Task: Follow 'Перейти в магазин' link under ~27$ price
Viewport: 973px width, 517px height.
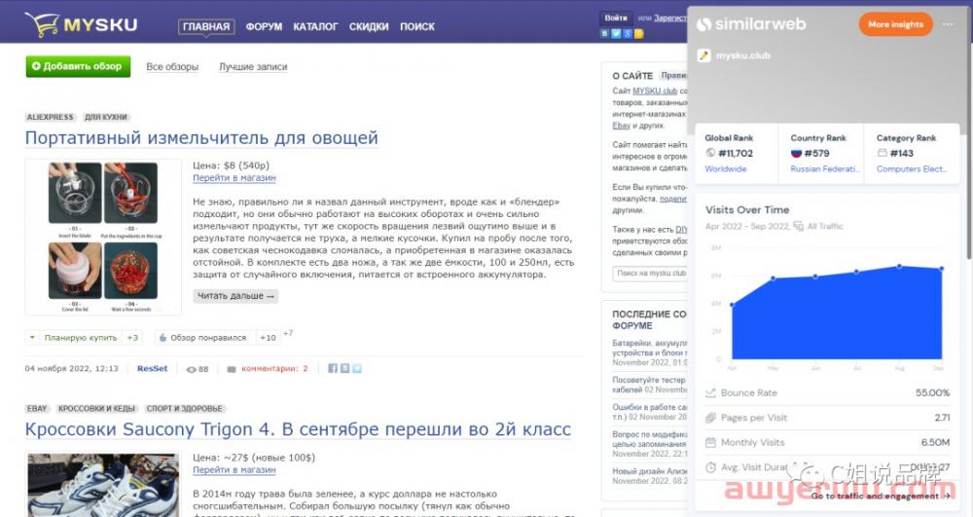Action: pos(234,470)
